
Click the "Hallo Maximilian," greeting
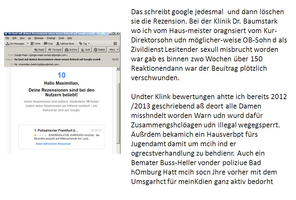coord(61,83)
